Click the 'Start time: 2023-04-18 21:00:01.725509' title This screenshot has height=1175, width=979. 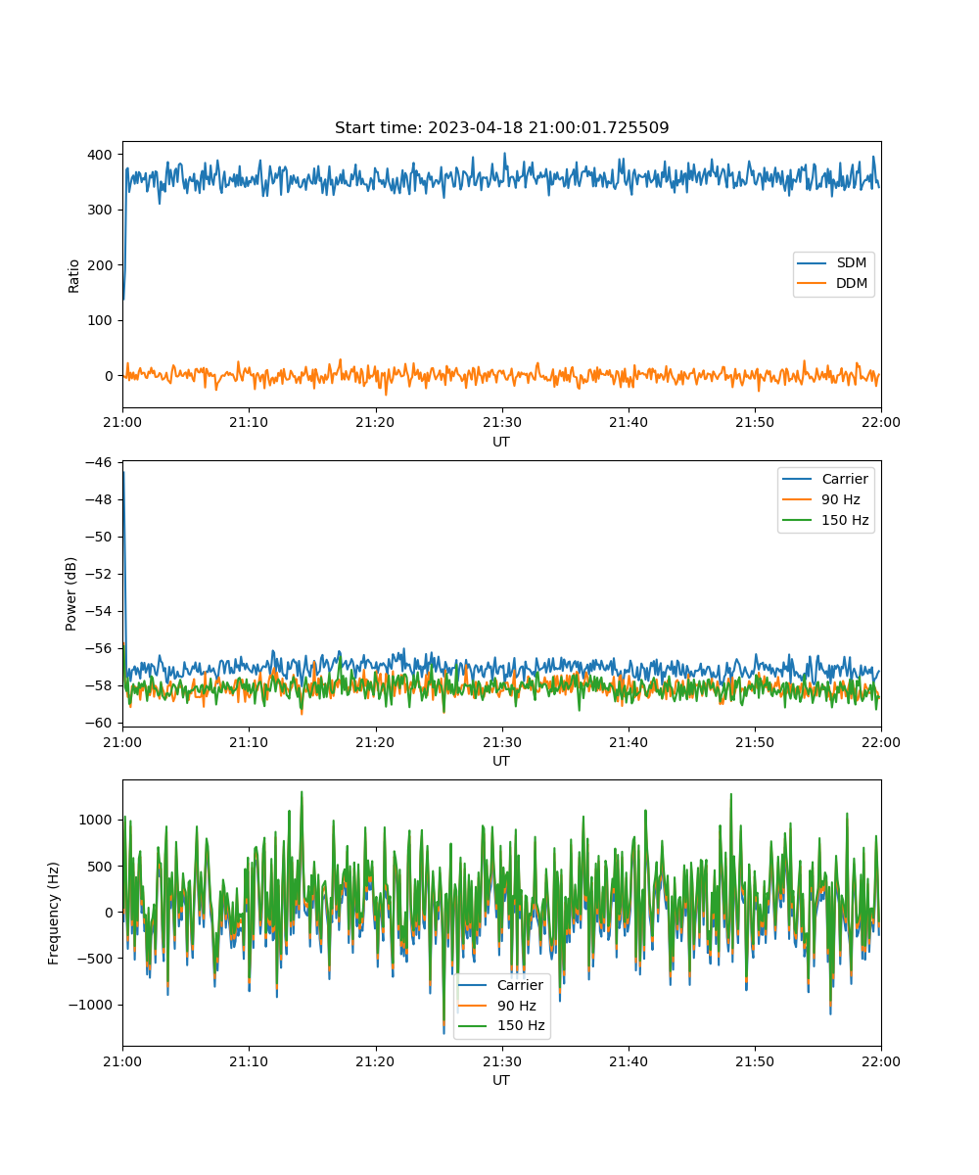[x=501, y=127]
